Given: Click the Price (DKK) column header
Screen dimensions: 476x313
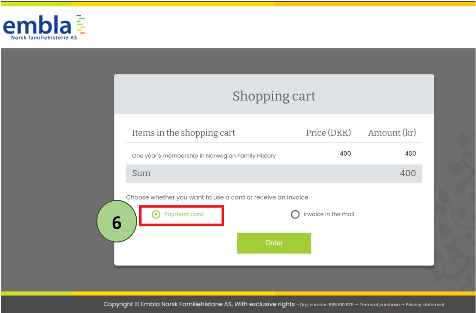Looking at the screenshot, I should click(328, 133).
